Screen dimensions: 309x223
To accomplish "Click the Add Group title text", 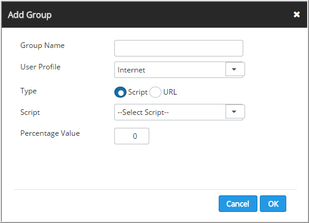I will (29, 15).
